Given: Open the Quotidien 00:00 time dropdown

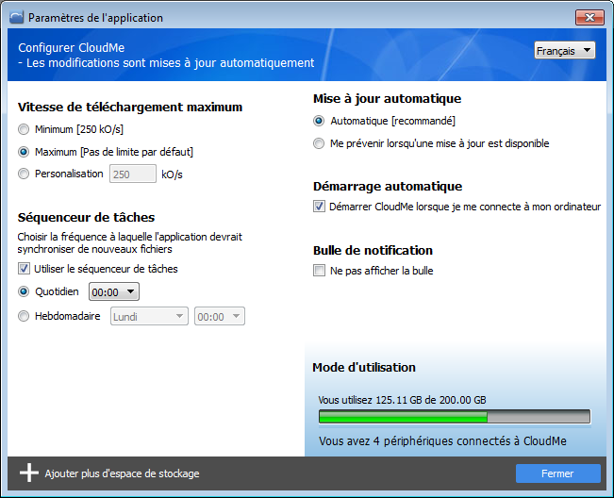Looking at the screenshot, I should [114, 292].
